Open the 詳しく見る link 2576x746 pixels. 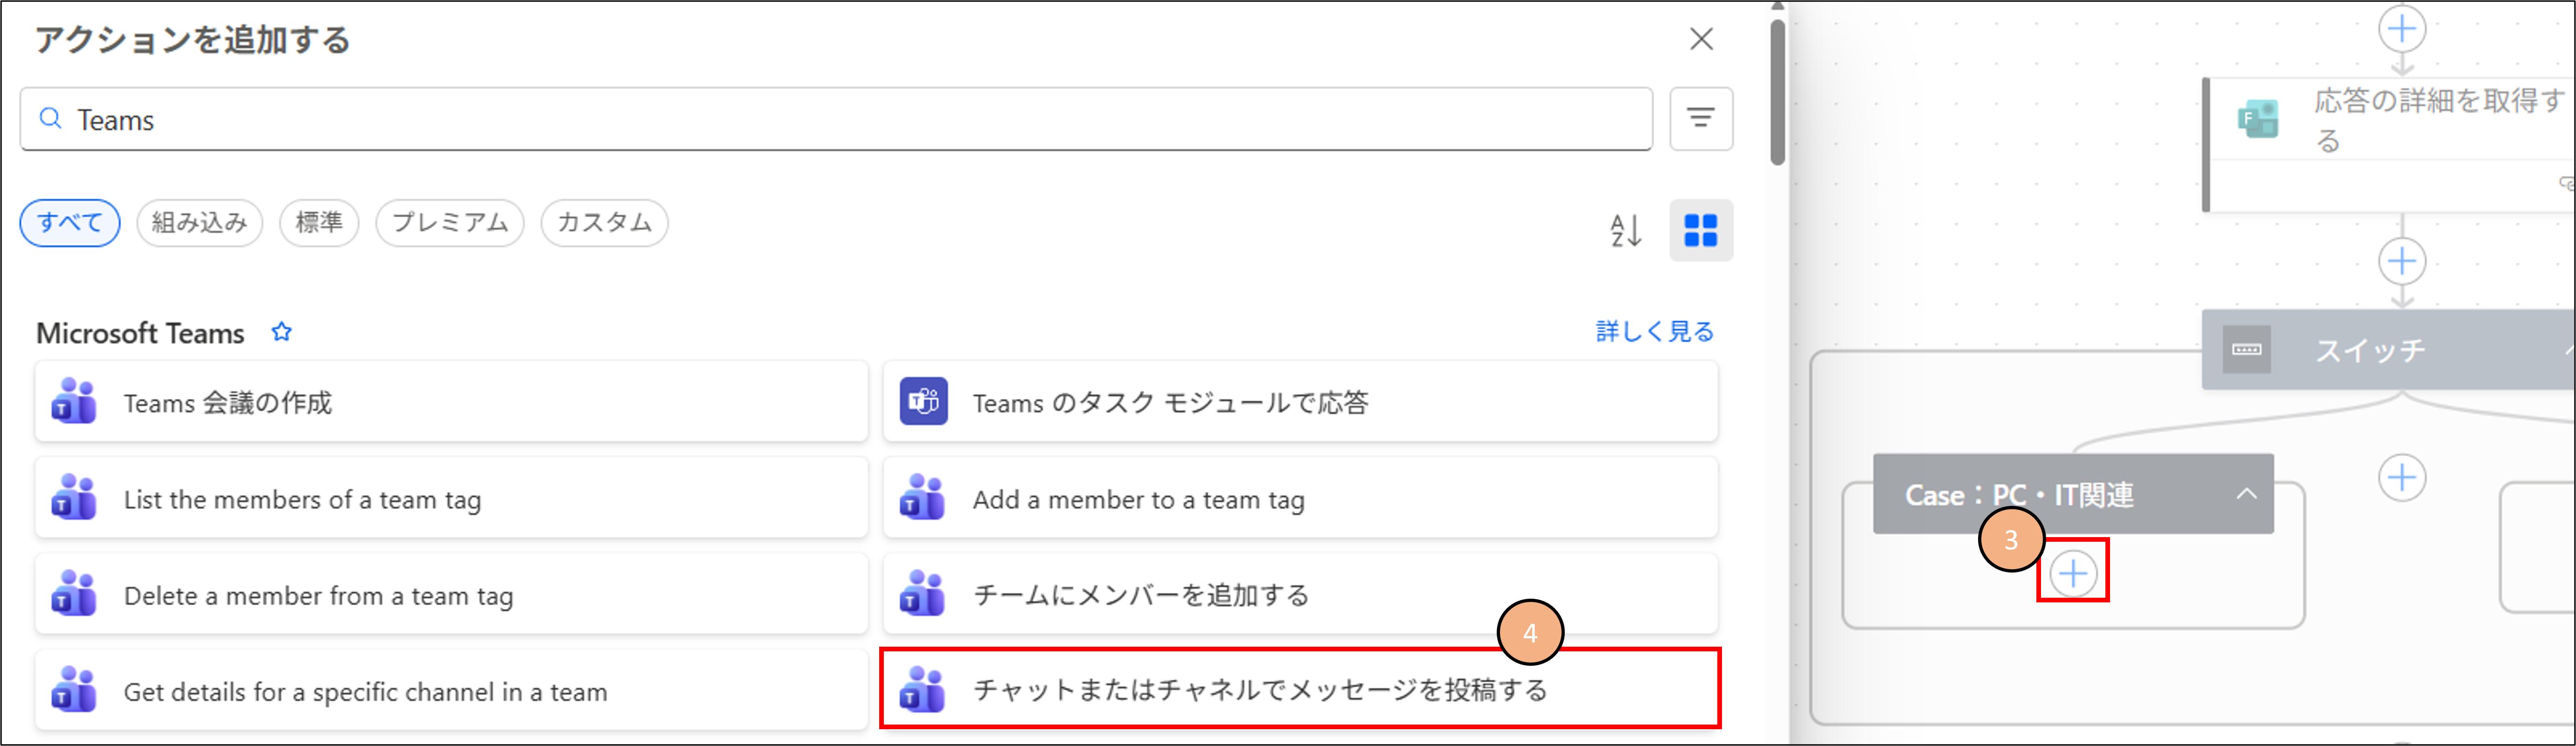(1654, 332)
